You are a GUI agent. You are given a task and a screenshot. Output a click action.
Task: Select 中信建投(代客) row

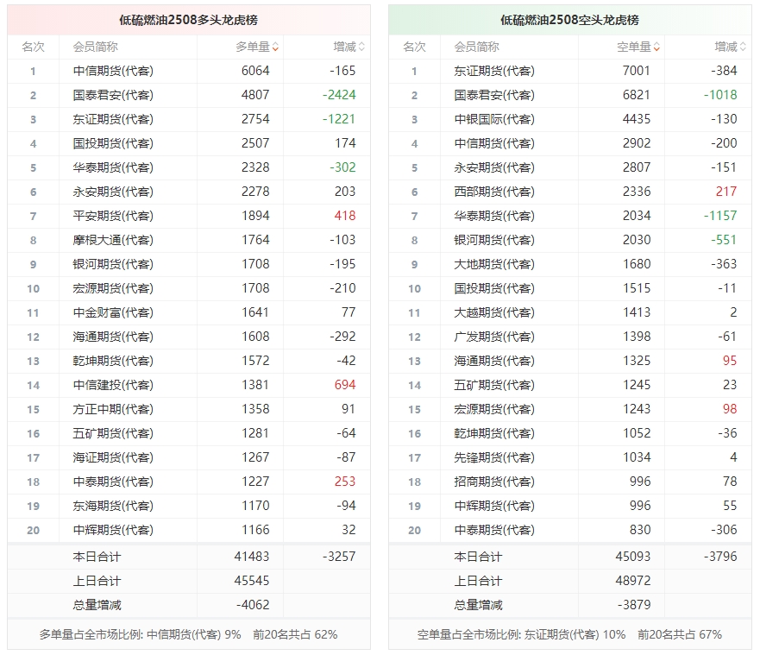189,386
